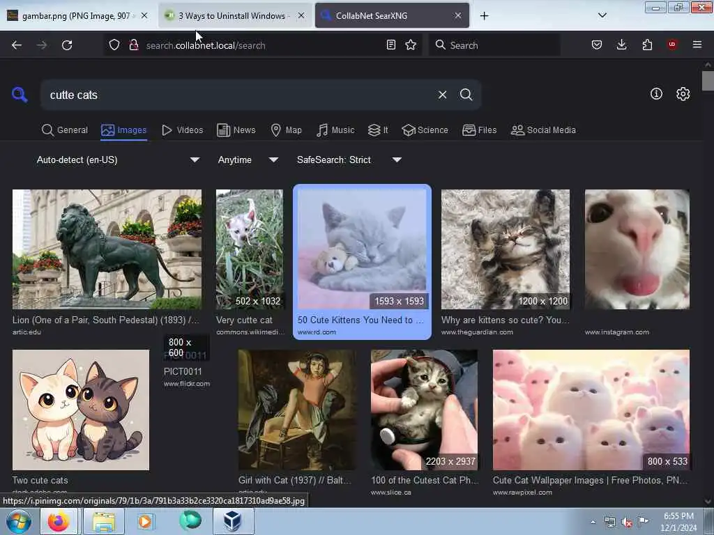Open the lion statue image result

(x=107, y=249)
